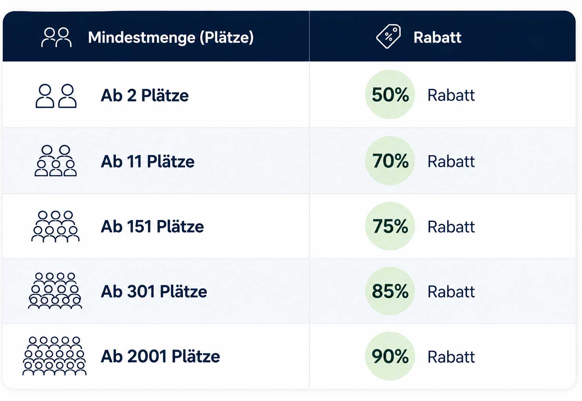Click the Ab 151 Plätze label
The height and width of the screenshot is (401, 582).
click(152, 226)
